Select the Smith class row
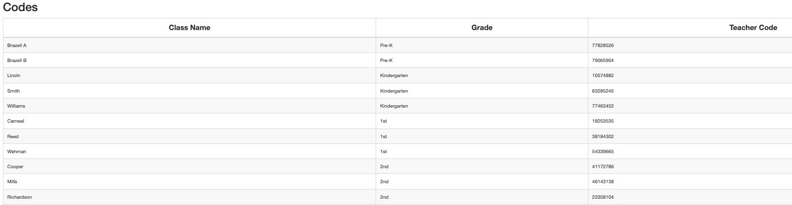The height and width of the screenshot is (205, 792). coord(397,91)
